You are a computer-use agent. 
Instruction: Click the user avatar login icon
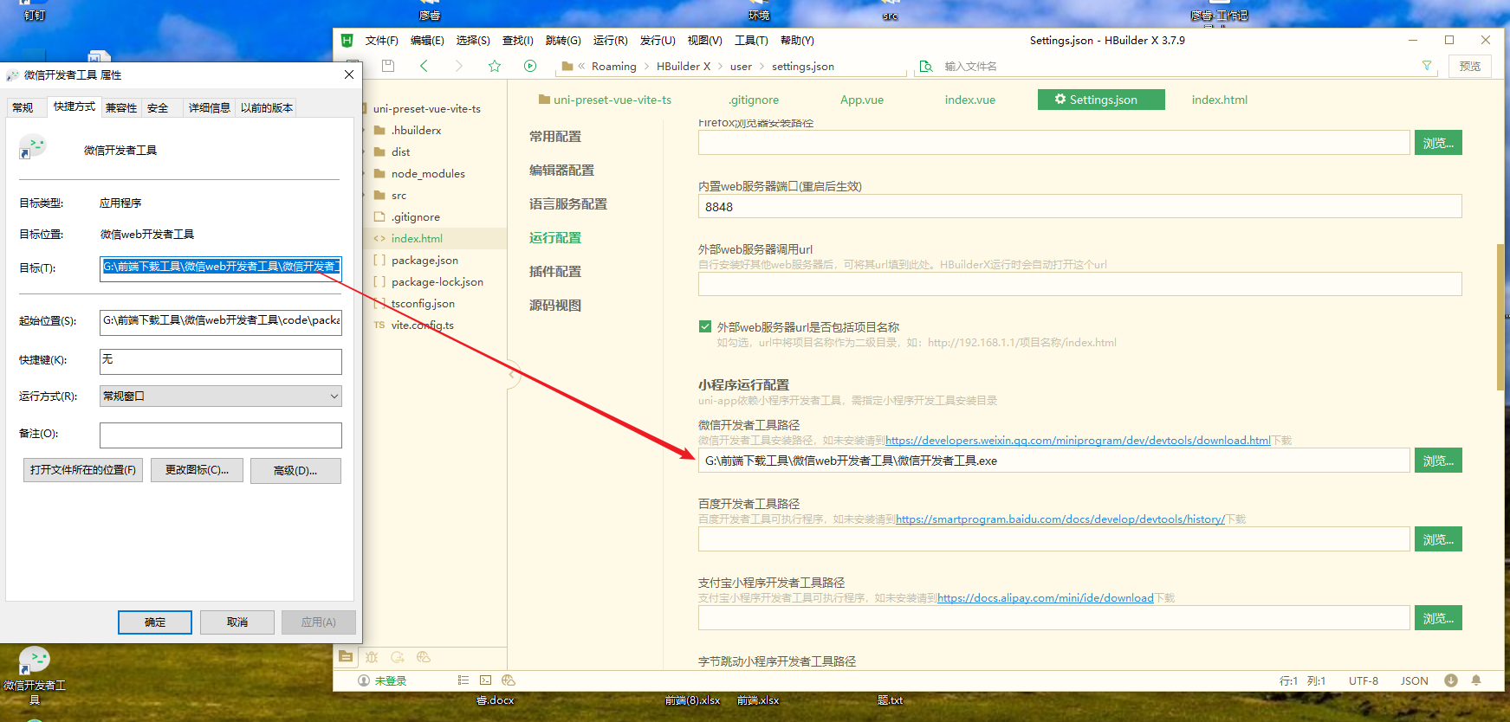(x=364, y=680)
